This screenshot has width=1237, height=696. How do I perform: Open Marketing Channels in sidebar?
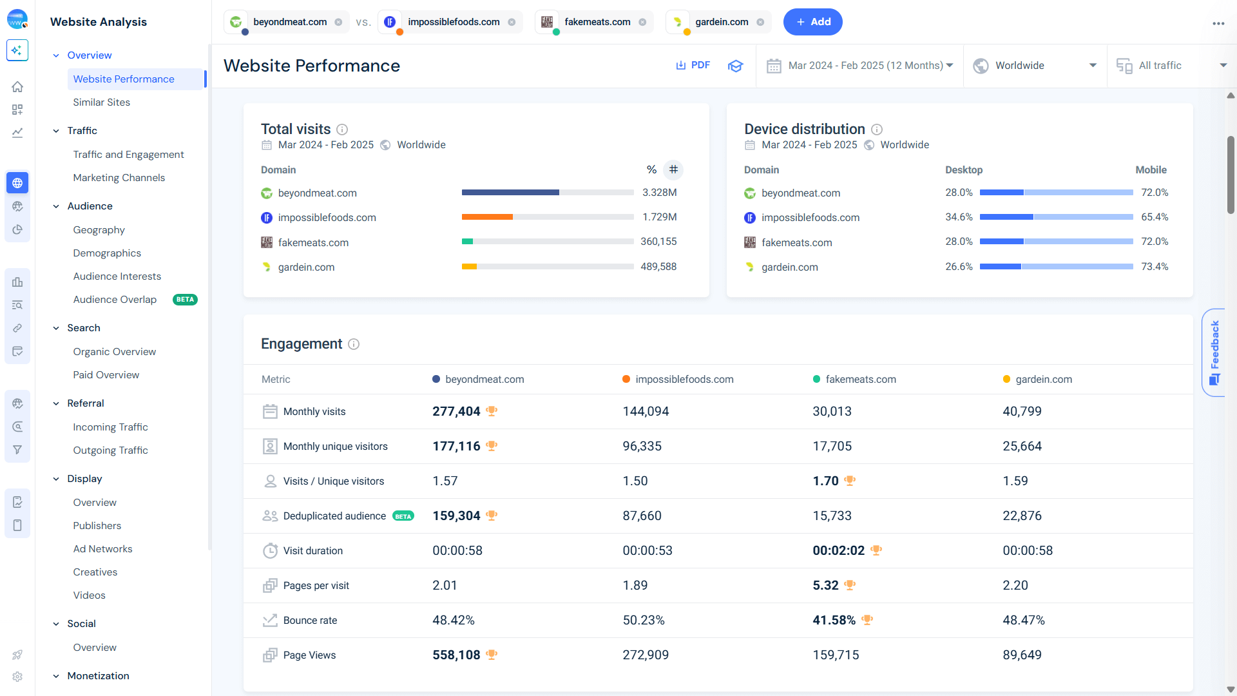[119, 178]
